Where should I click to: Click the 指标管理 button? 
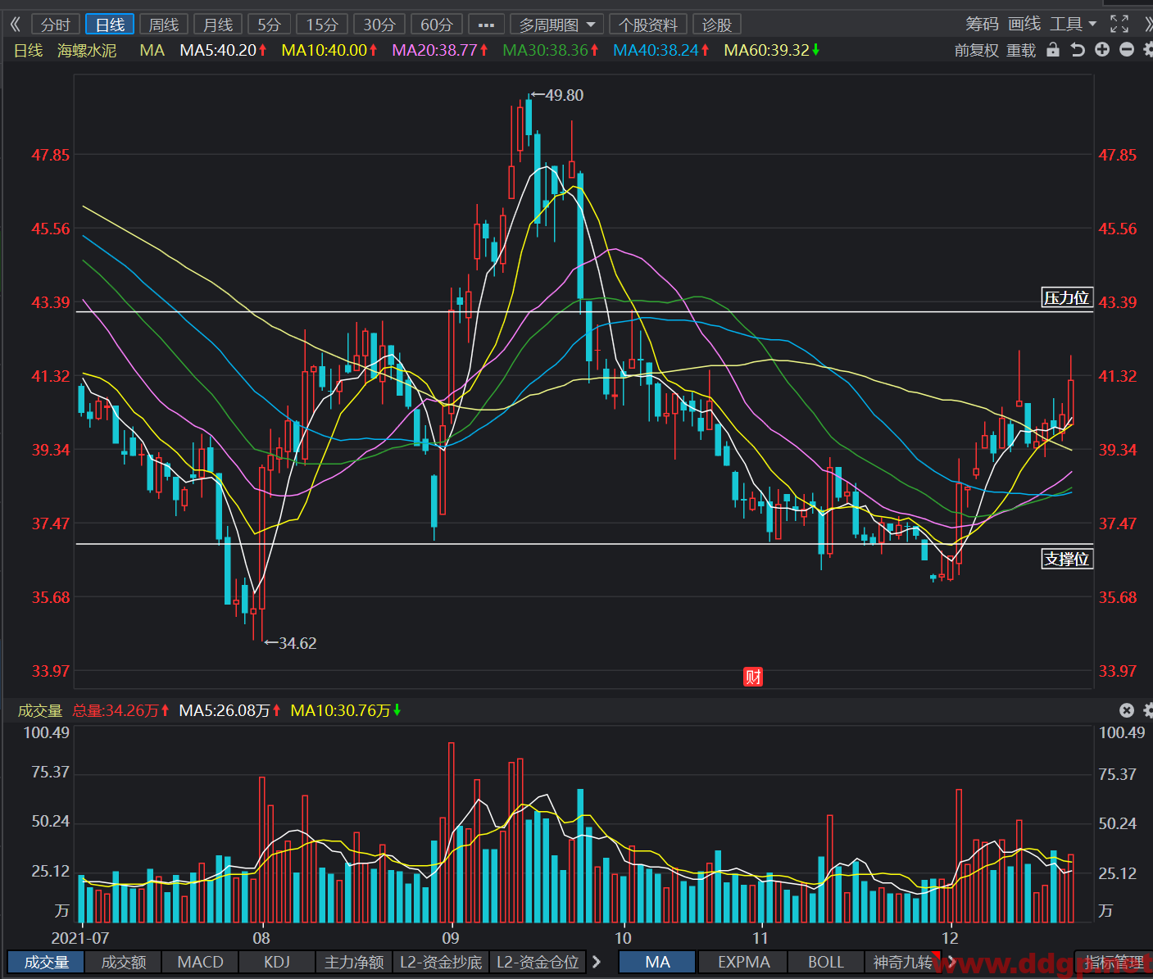point(1114,962)
